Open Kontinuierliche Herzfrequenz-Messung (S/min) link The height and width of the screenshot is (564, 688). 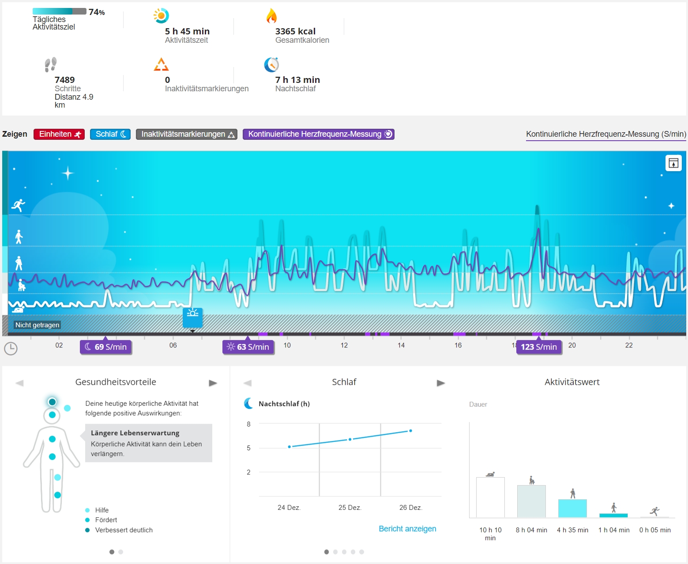[x=606, y=134]
